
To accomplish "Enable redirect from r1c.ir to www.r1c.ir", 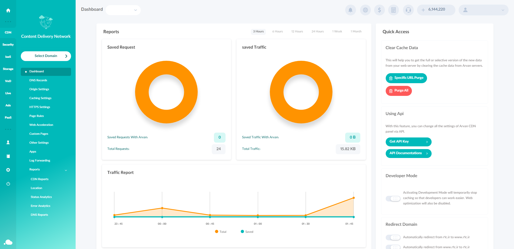I will click(x=393, y=237).
